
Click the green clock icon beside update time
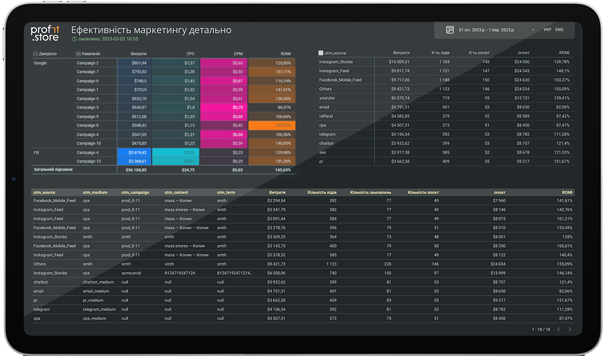click(x=74, y=39)
